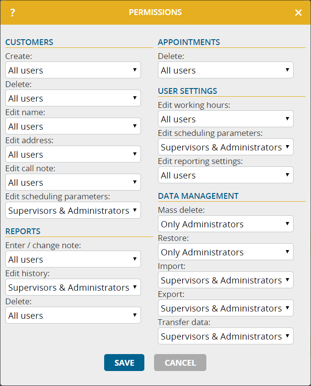Open Customers Delete permission dropdown

pos(73,98)
